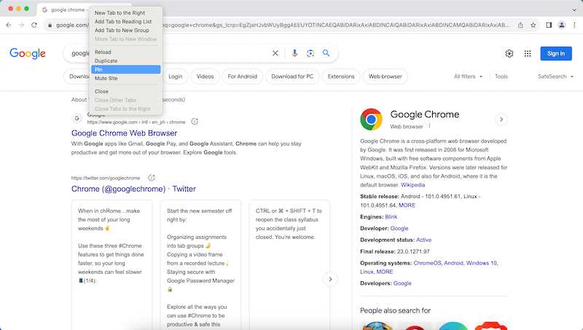Share this page using the share icon
583x330 pixels.
pyautogui.click(x=520, y=25)
